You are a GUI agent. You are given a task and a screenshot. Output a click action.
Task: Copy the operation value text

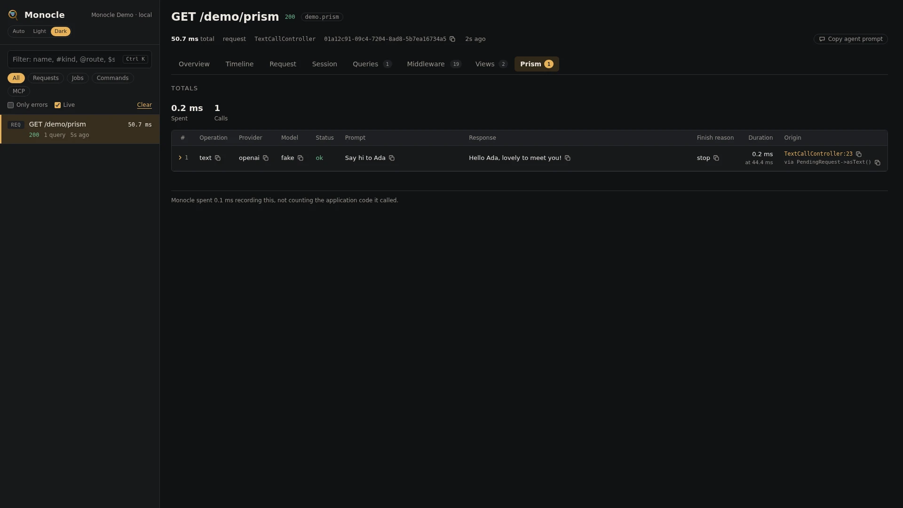coord(218,158)
